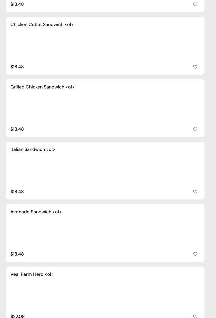Select the Grilled Chicken Sandwich title
This screenshot has height=318, width=216.
(x=42, y=87)
